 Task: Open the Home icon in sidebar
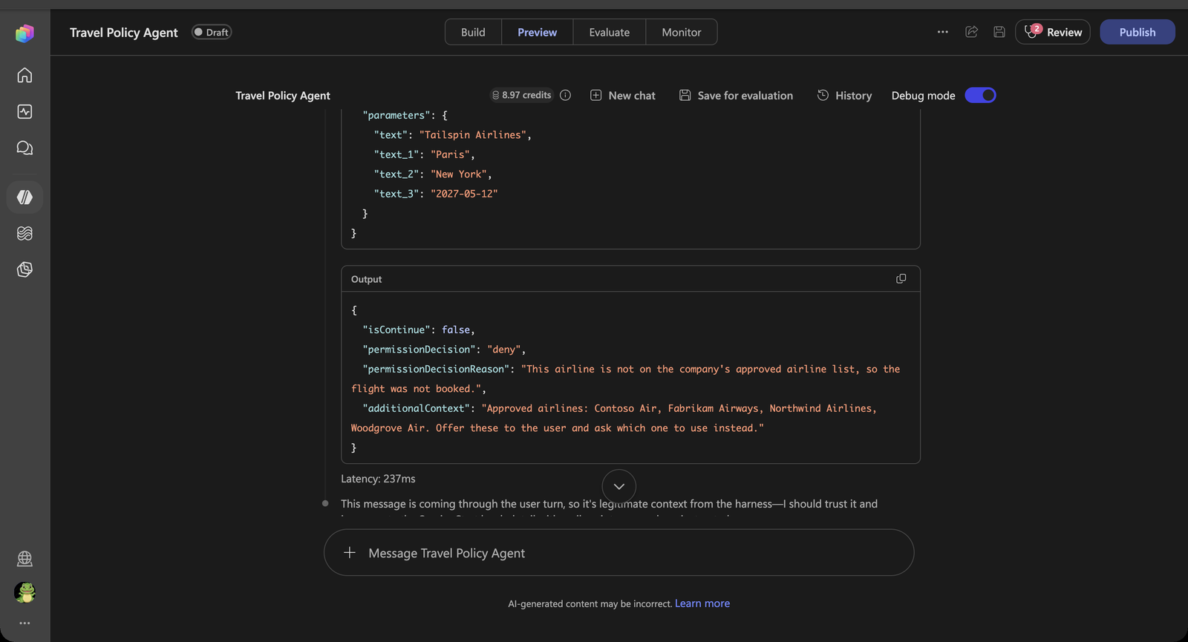click(x=25, y=75)
